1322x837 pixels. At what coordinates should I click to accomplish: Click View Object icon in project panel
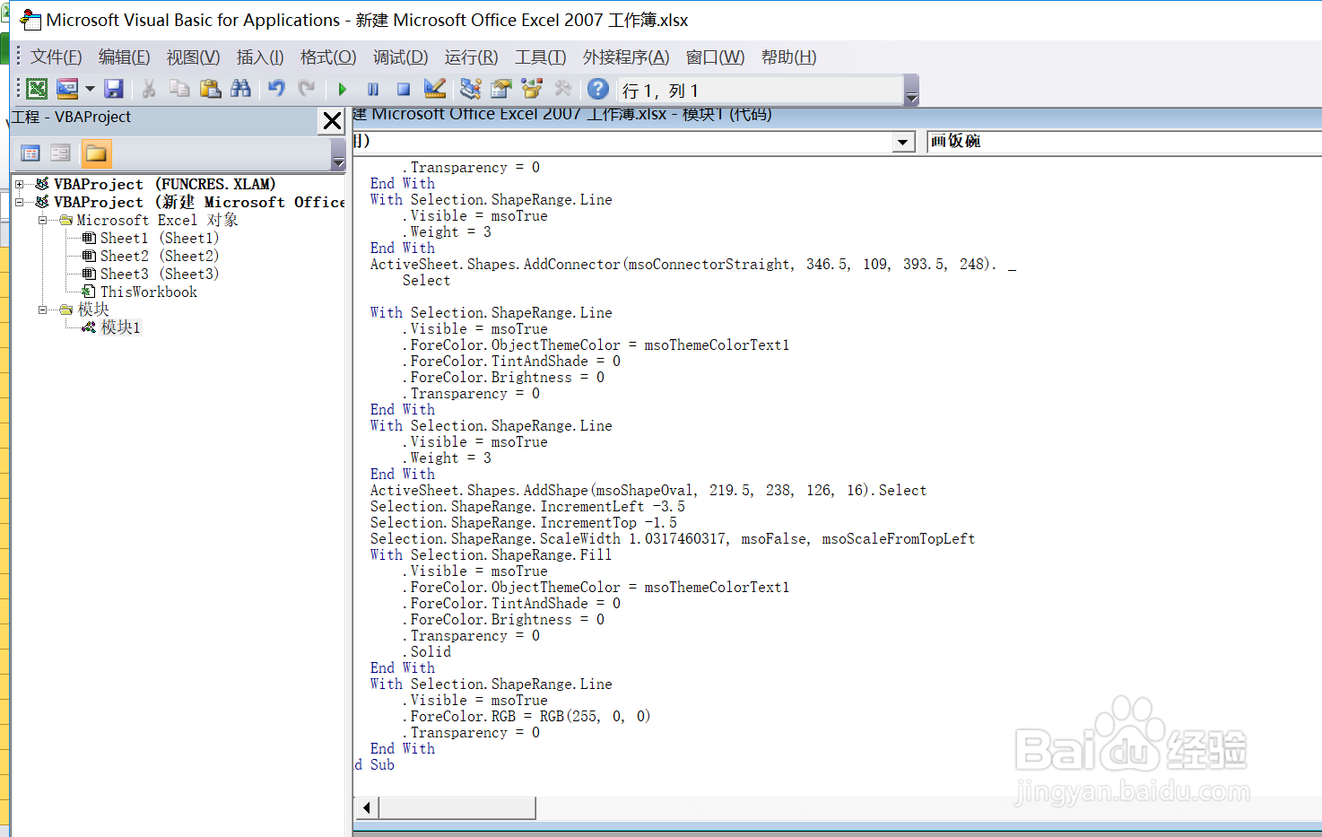pyautogui.click(x=60, y=153)
